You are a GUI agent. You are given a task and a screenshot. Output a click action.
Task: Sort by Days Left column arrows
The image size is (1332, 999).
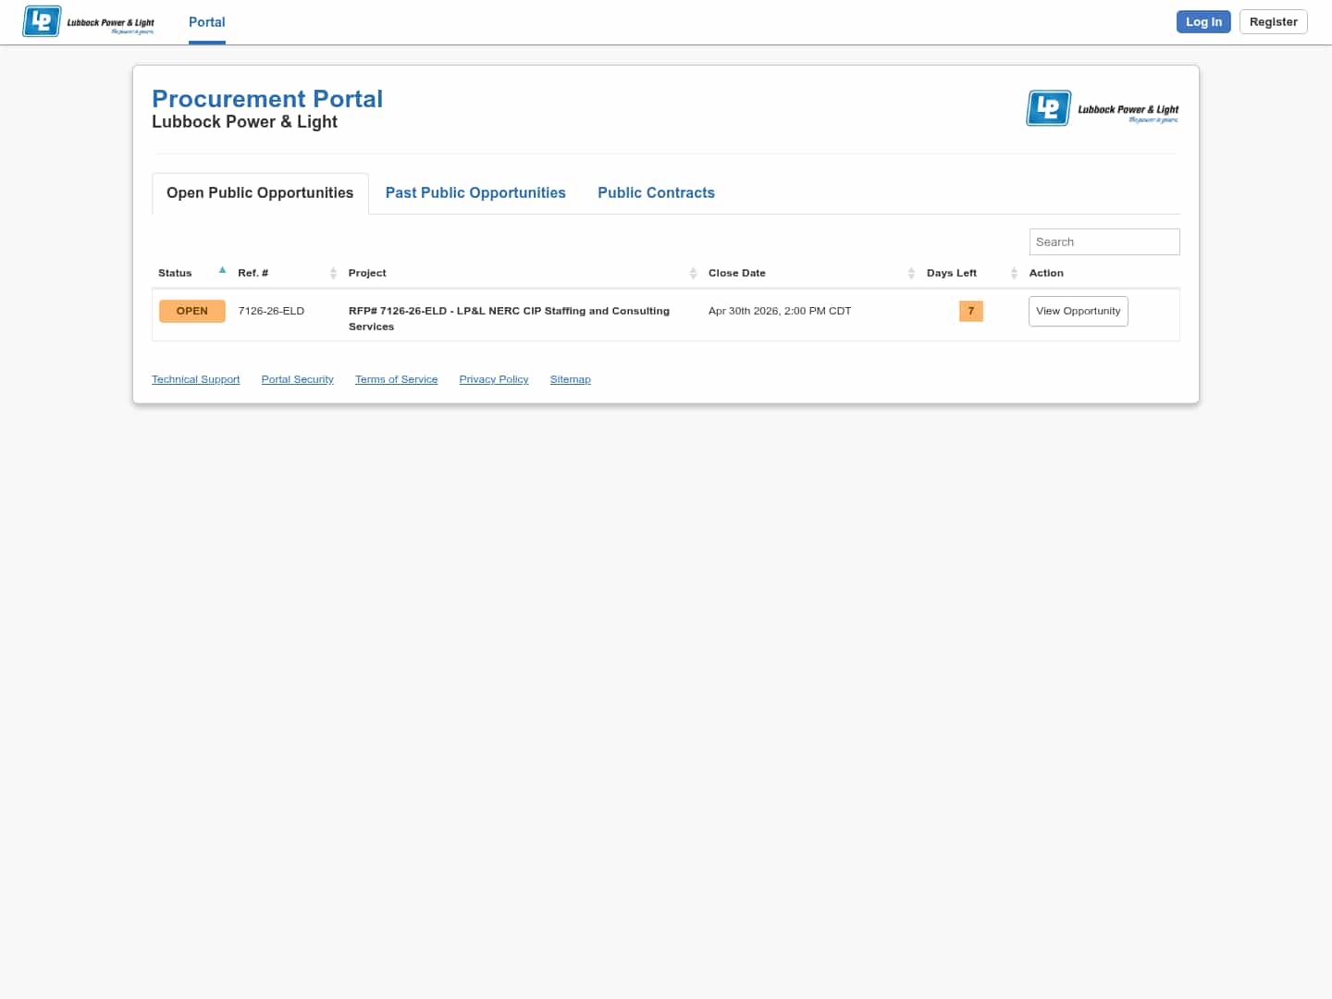pyautogui.click(x=1014, y=273)
